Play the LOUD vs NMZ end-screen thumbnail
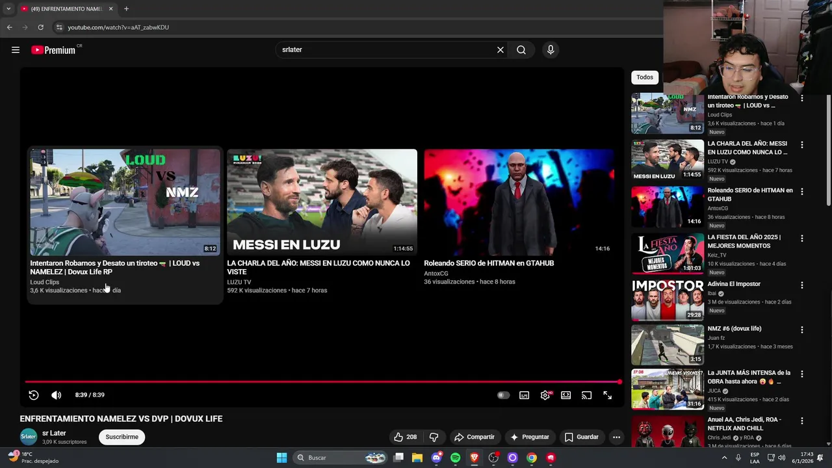This screenshot has height=468, width=832. pyautogui.click(x=125, y=202)
